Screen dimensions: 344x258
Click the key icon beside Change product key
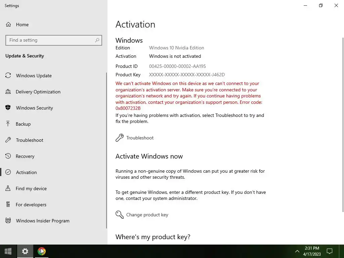(120, 215)
